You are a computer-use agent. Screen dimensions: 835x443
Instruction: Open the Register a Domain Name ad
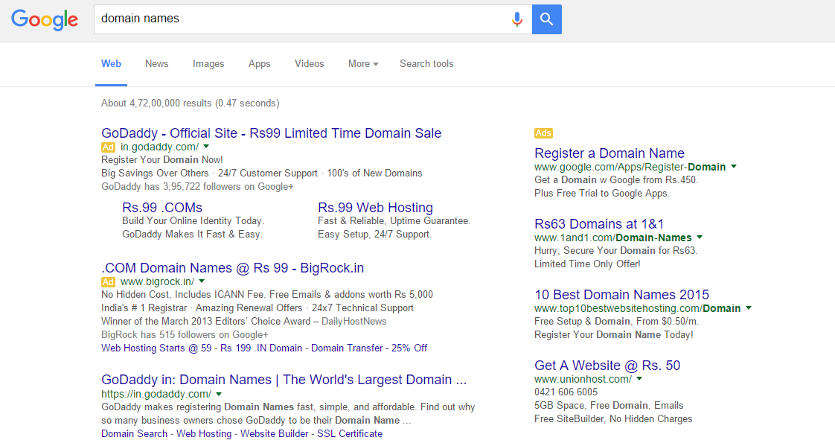point(609,153)
